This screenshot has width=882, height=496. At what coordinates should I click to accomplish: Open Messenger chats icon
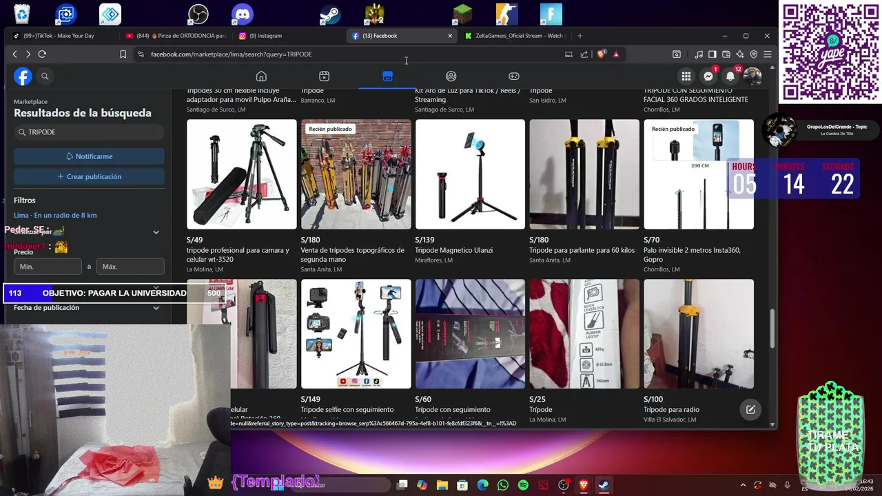coord(708,76)
